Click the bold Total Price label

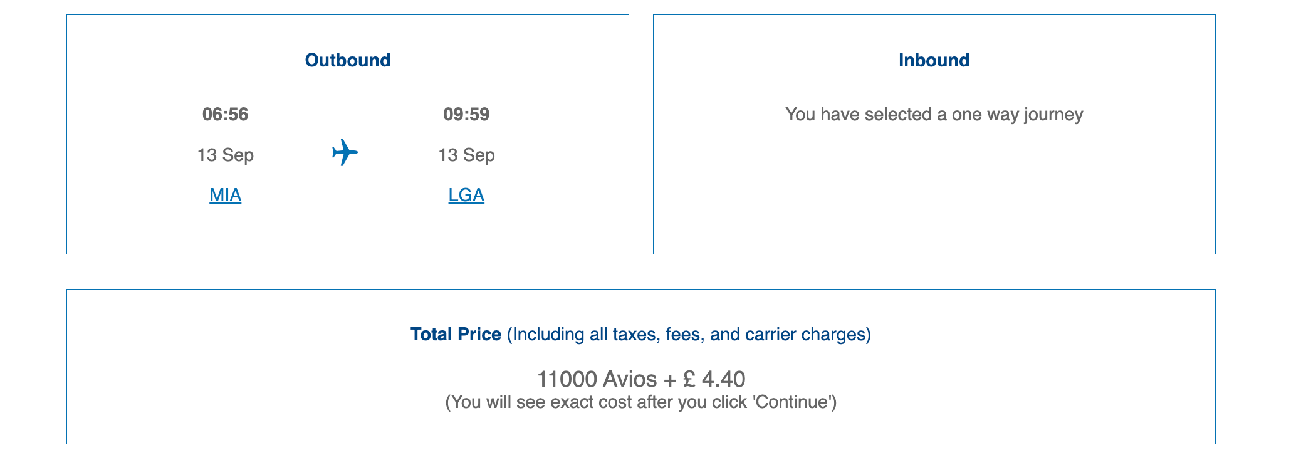click(456, 334)
